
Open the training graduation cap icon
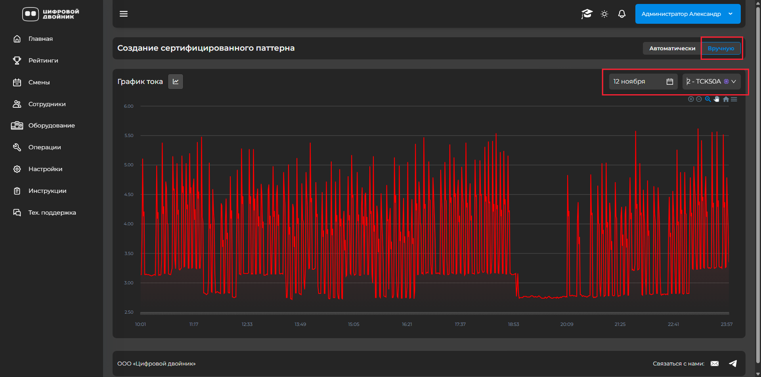pyautogui.click(x=587, y=14)
